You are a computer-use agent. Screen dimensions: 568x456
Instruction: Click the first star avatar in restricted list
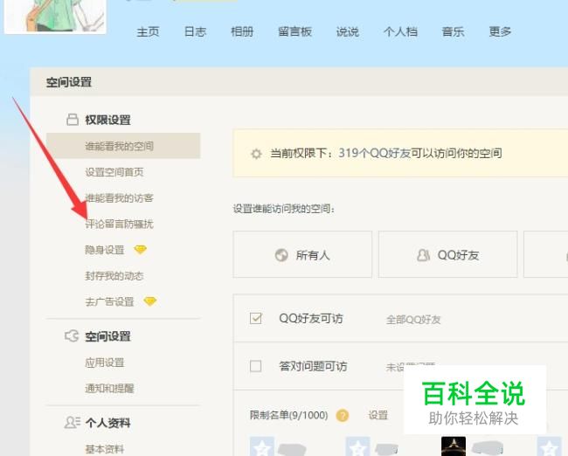[x=262, y=446]
